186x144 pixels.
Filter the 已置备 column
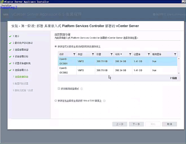149,54
